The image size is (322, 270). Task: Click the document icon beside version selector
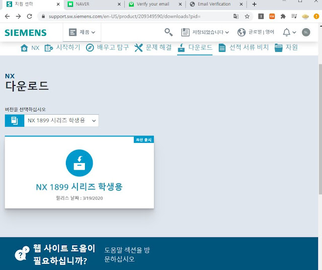(15, 121)
